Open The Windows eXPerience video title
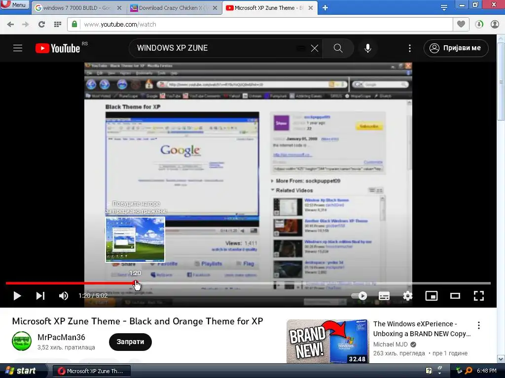Viewport: 505px width, 378px height. click(x=422, y=328)
